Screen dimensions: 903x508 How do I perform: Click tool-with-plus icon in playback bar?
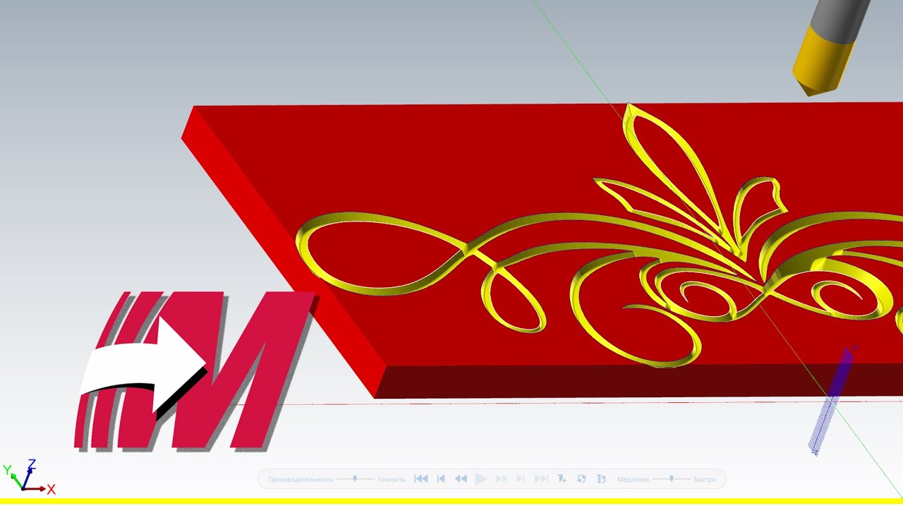(562, 479)
